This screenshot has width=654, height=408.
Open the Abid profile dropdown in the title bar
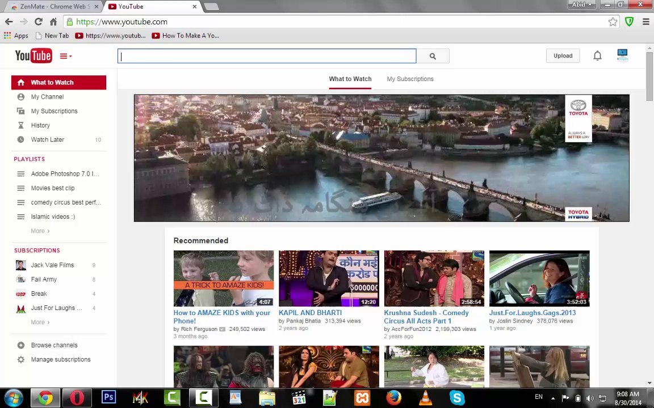pyautogui.click(x=581, y=5)
